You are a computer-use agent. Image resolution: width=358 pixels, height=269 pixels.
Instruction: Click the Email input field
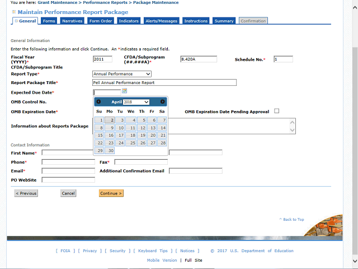(x=68, y=170)
